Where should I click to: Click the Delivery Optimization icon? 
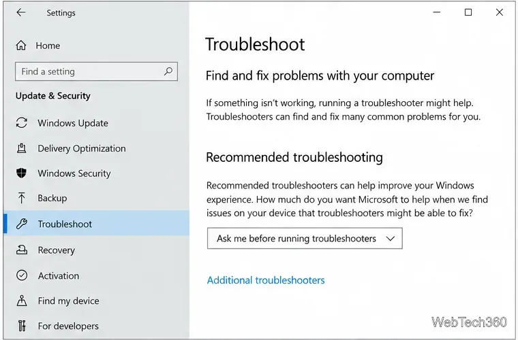[x=22, y=148]
